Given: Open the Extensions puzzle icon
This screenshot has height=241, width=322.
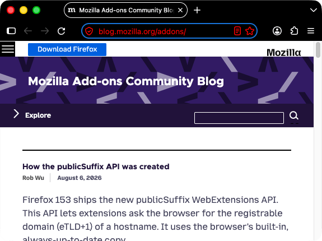Looking at the screenshot, I should click(294, 31).
